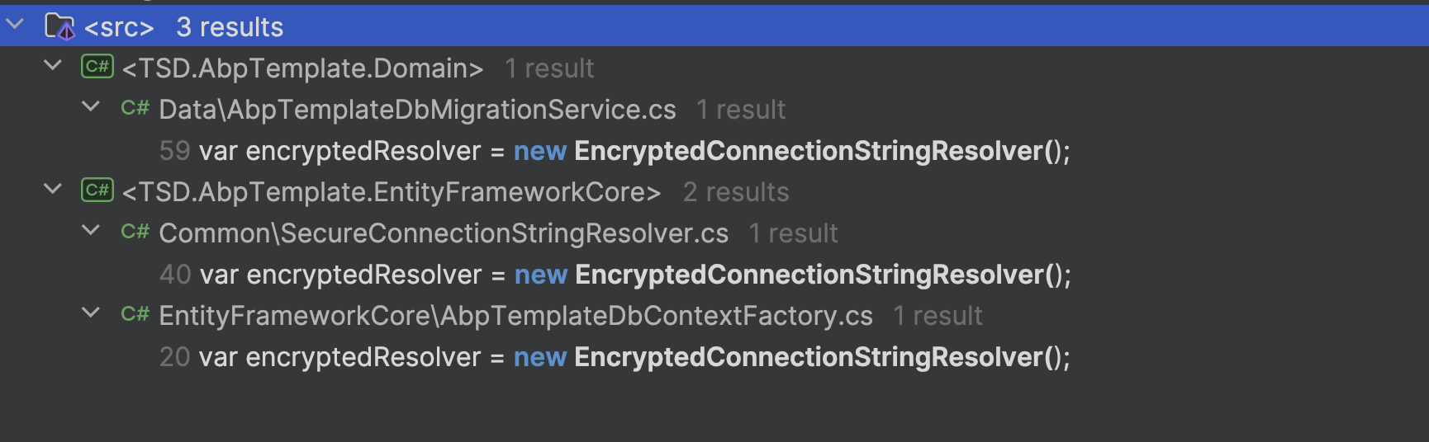Click the TSD.AbpTemplate.EntityFrameworkCore C# project icon
The width and height of the screenshot is (1429, 442).
[x=97, y=190]
